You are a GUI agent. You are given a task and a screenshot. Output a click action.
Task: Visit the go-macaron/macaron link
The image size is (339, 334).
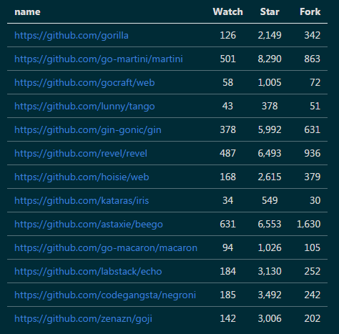click(106, 247)
